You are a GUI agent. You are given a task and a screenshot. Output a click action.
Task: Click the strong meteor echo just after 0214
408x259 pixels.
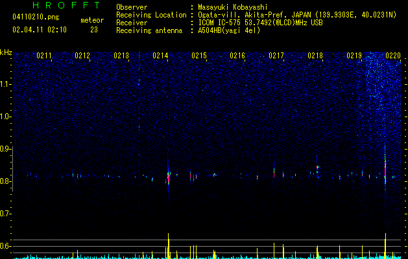pyautogui.click(x=169, y=178)
